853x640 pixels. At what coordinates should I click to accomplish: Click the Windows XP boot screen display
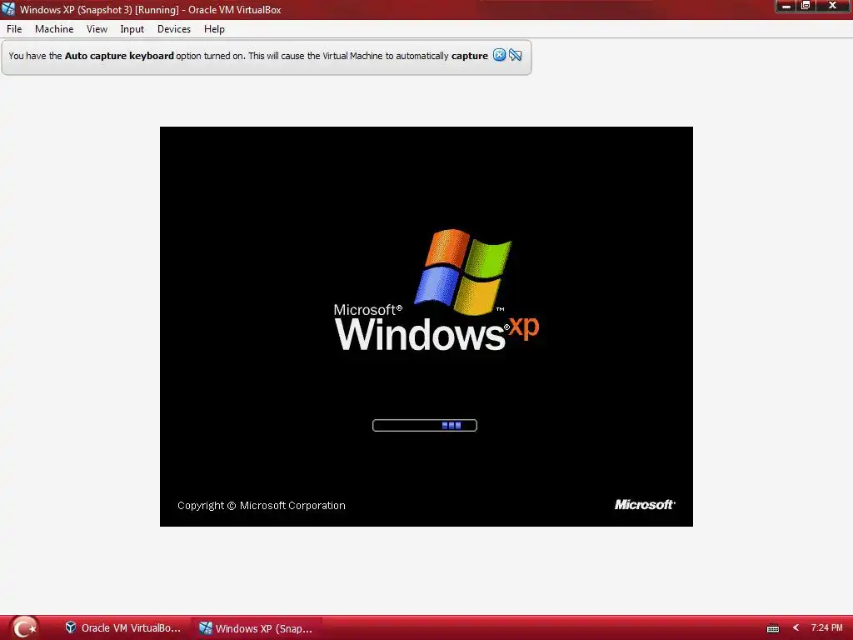click(x=426, y=327)
